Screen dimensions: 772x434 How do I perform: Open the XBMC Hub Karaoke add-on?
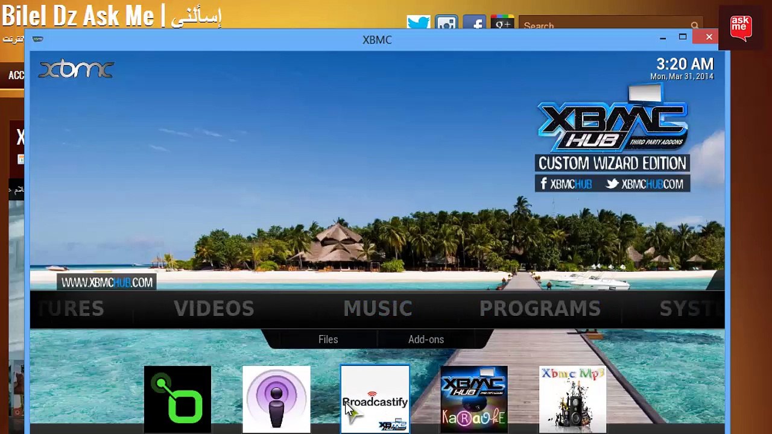click(x=474, y=399)
